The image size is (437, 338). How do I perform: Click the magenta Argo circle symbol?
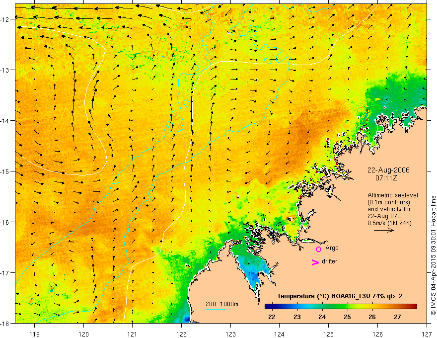click(318, 249)
